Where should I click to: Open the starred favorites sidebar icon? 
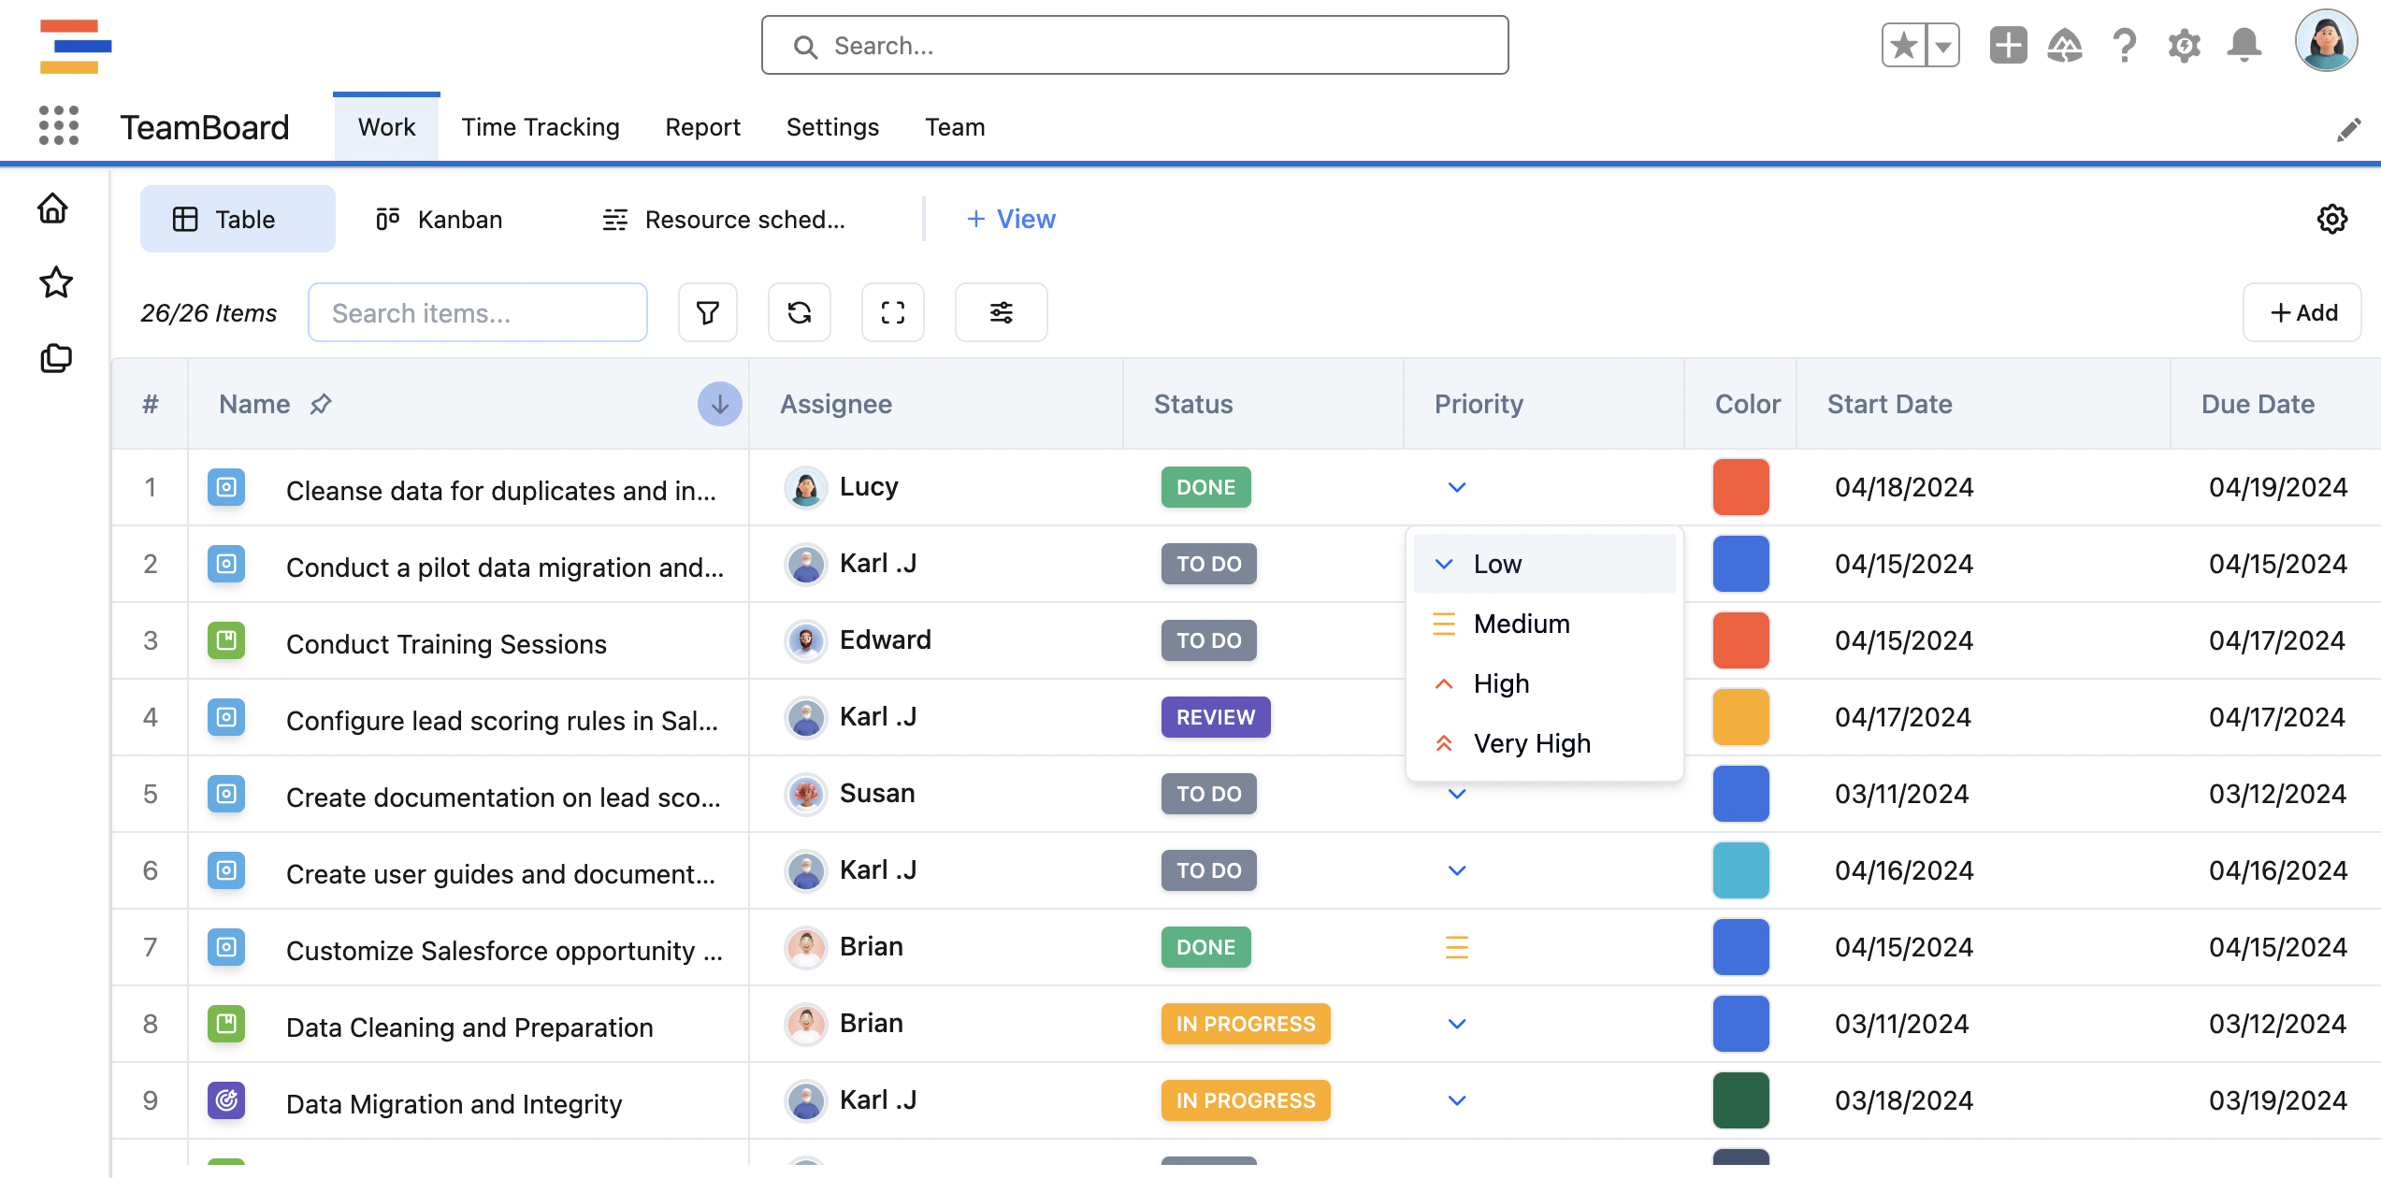[56, 282]
